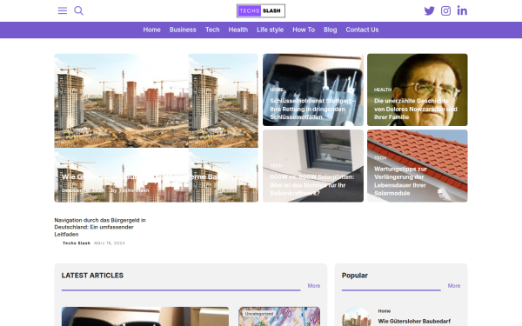522x326 pixels.
Task: Click More in Latest Articles section
Action: click(313, 286)
